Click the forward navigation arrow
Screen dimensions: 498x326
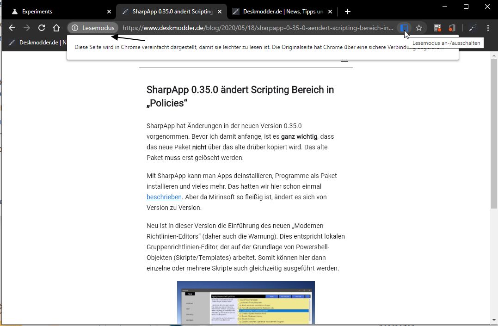27,28
